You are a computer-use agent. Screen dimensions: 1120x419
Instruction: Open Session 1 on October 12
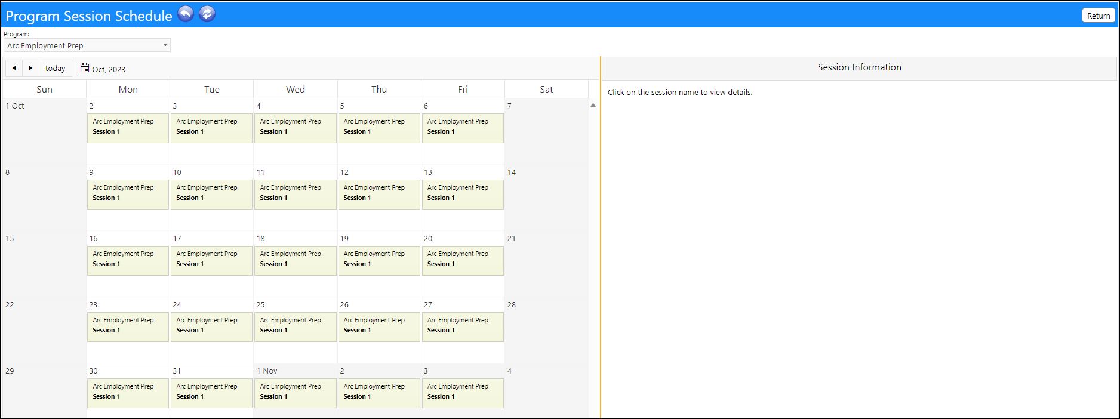point(379,195)
